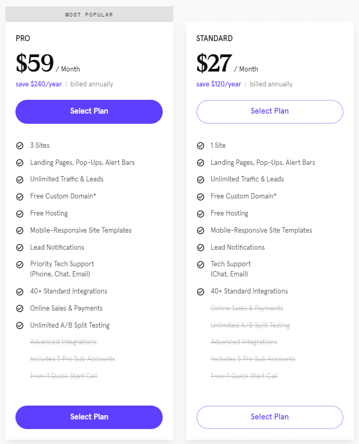Screen dimensions: 359x444
Task: Click the checkmark next to Standard's "Free Hosting"
Action: click(201, 213)
